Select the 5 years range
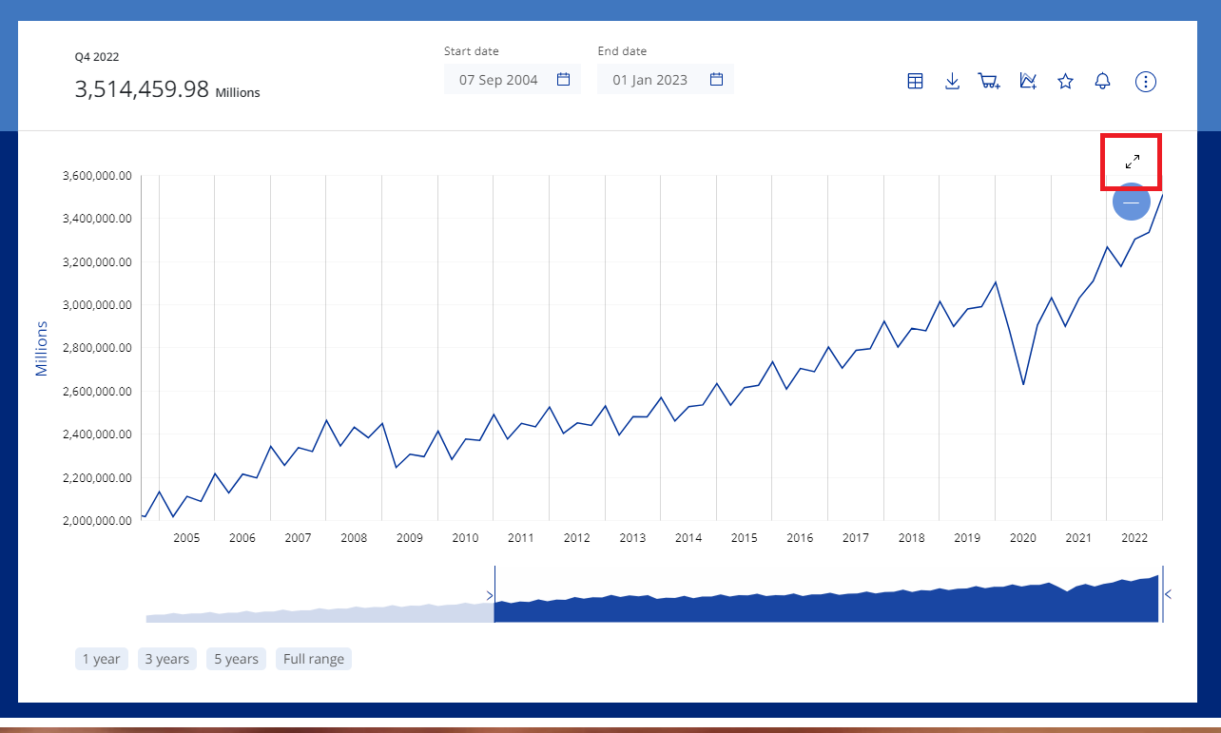 236,659
